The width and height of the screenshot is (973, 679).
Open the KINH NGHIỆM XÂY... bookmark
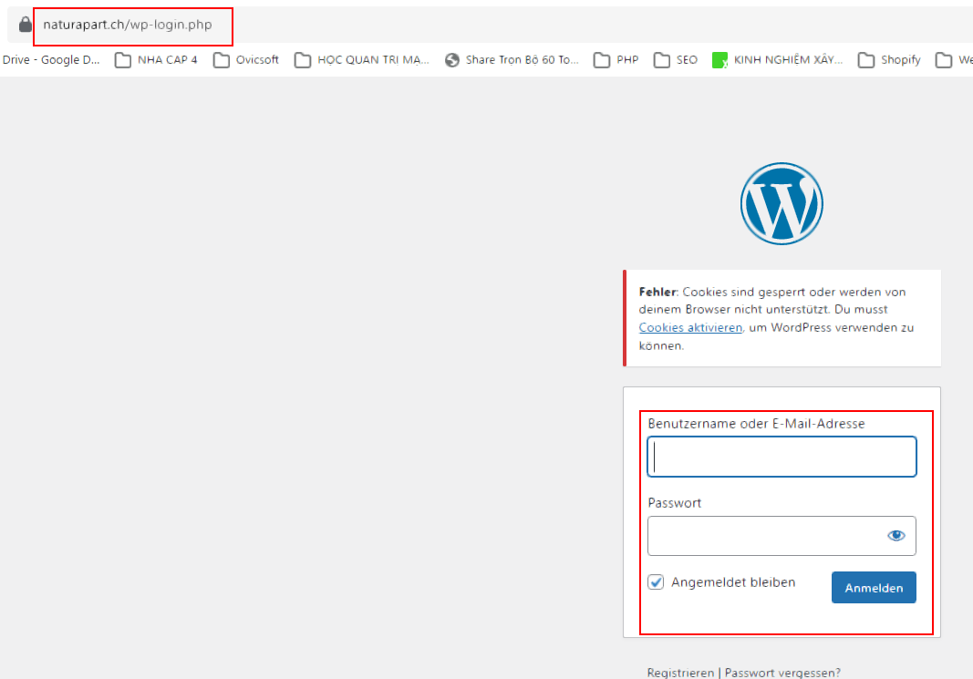[778, 59]
